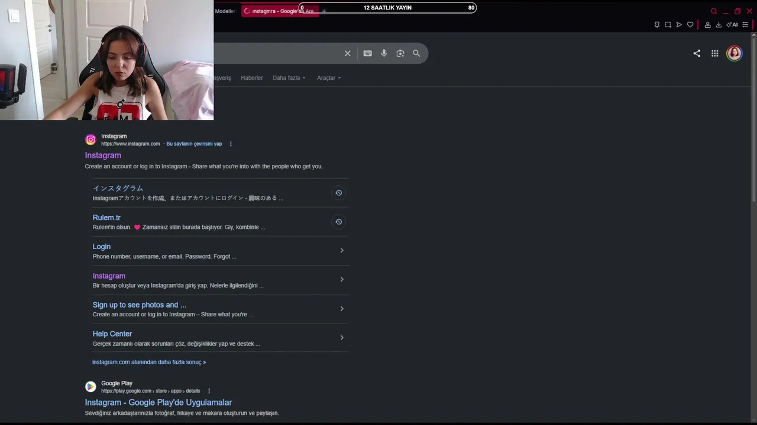Open the Google apps grid
Image resolution: width=757 pixels, height=425 pixels.
(x=715, y=53)
